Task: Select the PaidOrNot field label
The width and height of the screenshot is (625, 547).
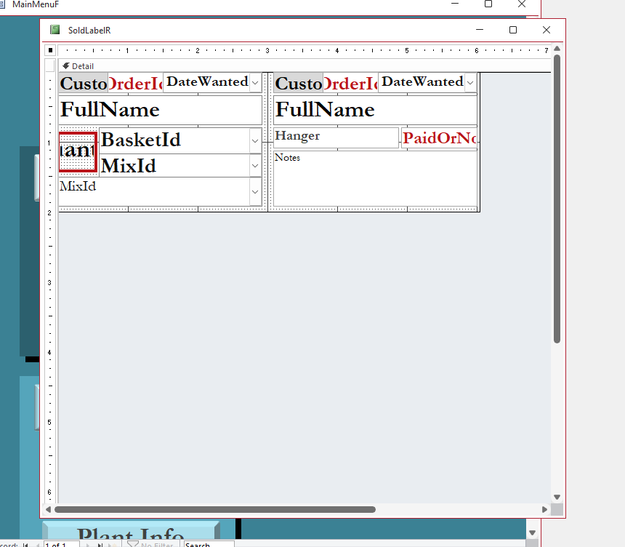Action: coord(439,137)
